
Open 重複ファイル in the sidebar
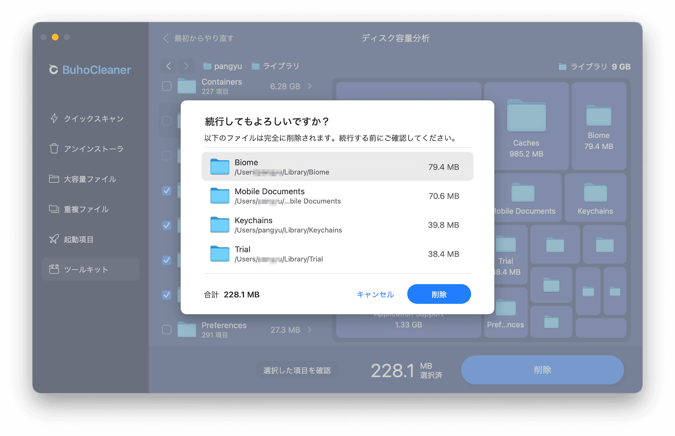pos(90,209)
